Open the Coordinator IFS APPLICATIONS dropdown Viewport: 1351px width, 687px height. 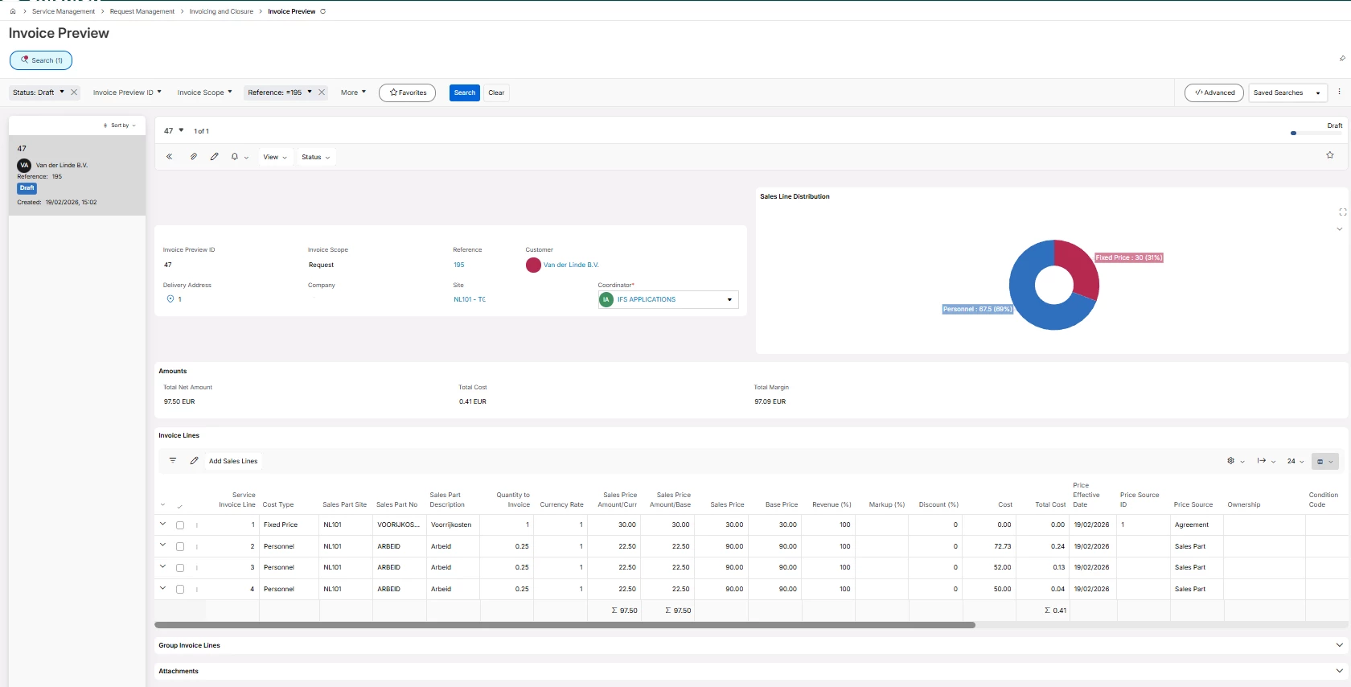click(x=668, y=299)
